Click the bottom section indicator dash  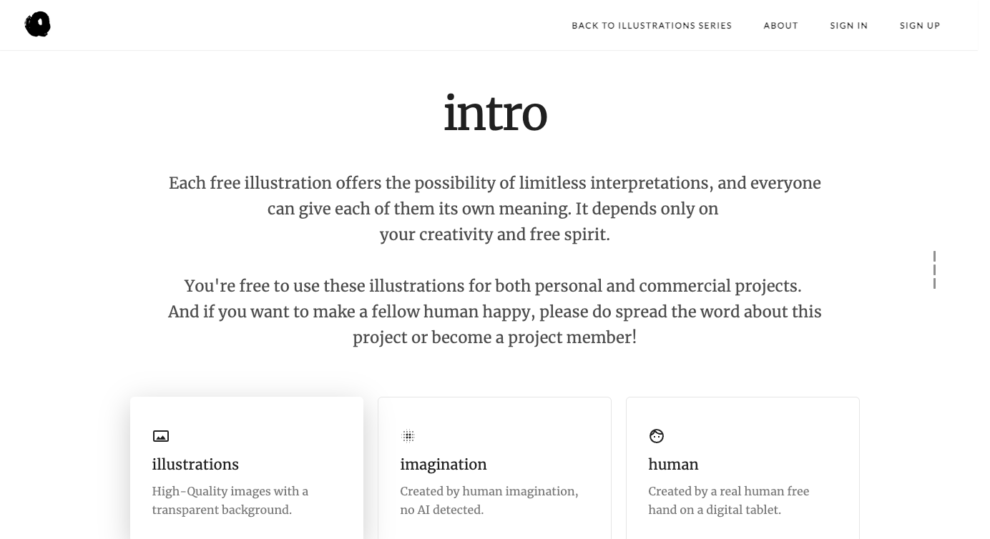[934, 284]
